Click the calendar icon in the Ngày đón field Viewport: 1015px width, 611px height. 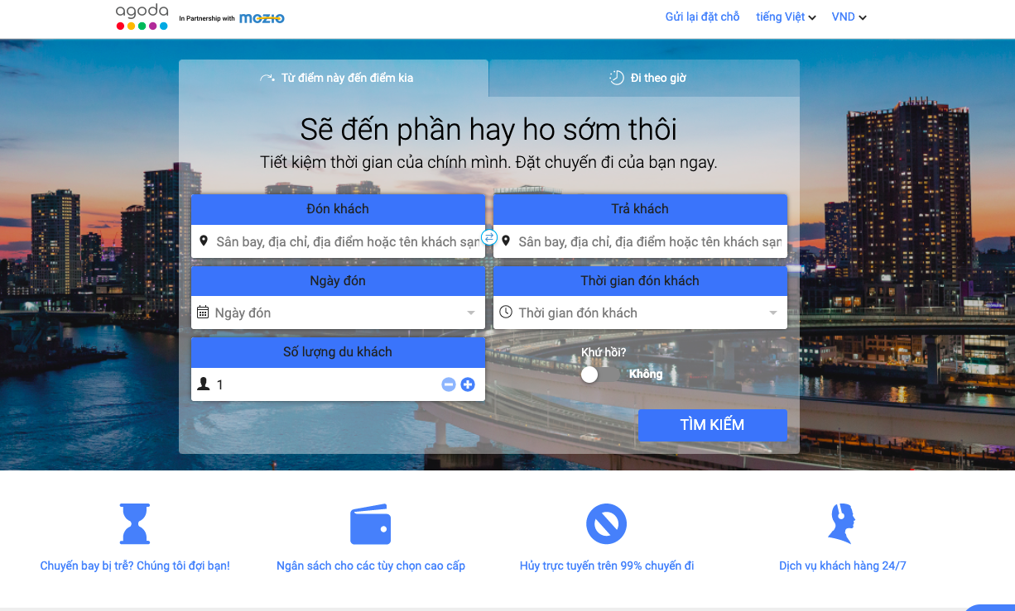click(203, 313)
